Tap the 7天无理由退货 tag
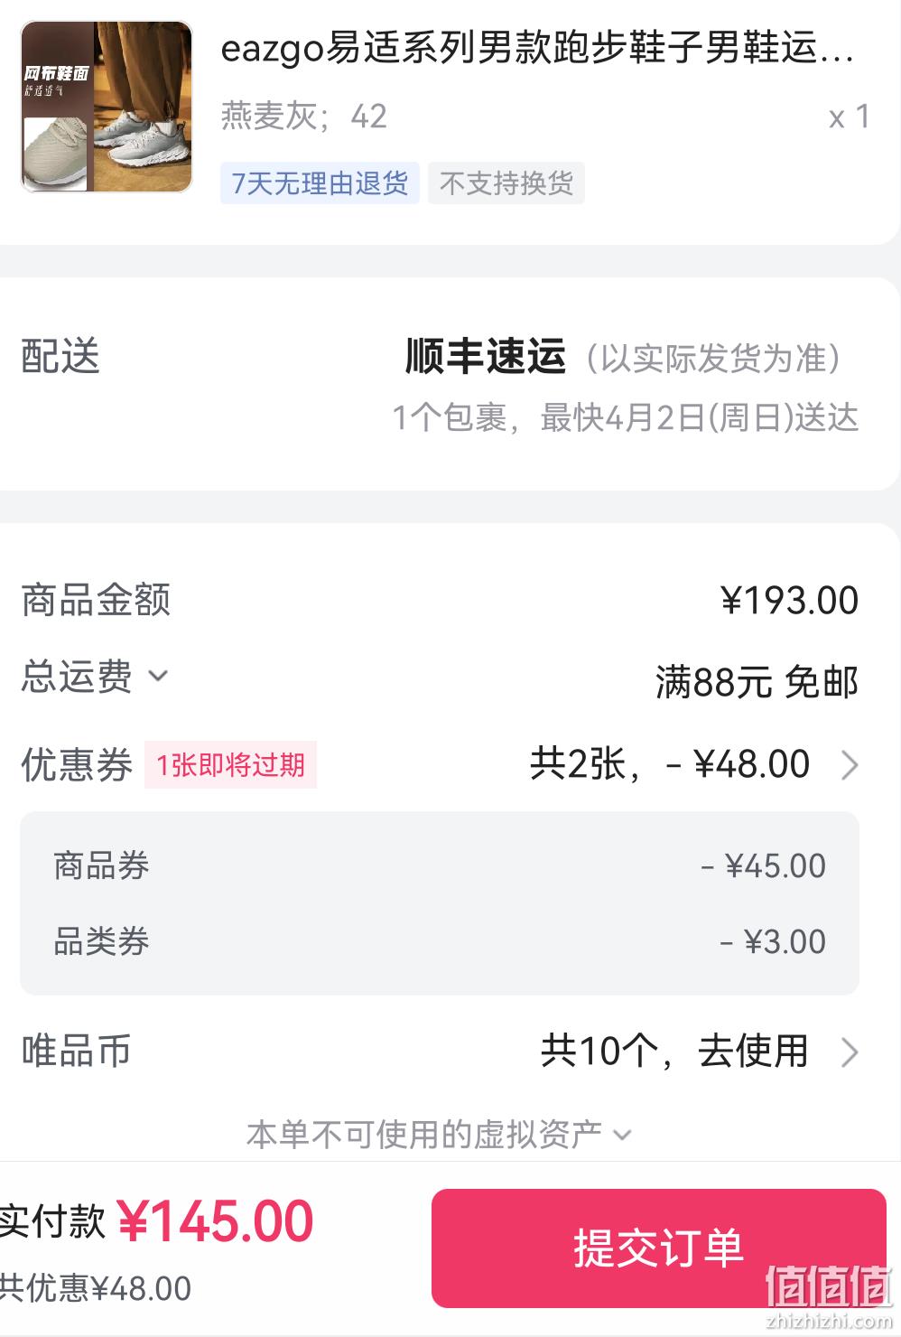This screenshot has height=1337, width=901. [x=320, y=183]
